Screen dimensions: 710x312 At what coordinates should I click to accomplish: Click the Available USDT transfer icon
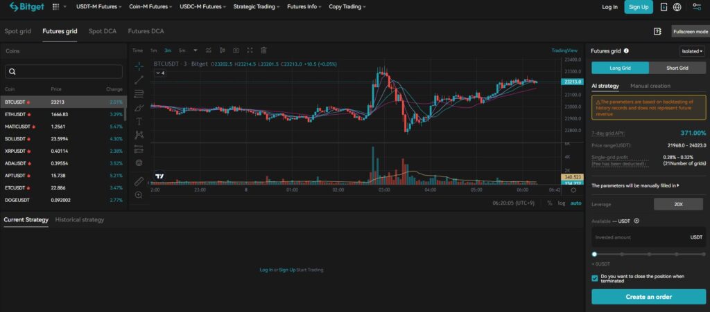point(637,221)
